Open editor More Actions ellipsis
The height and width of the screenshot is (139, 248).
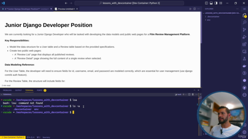click(x=198, y=9)
